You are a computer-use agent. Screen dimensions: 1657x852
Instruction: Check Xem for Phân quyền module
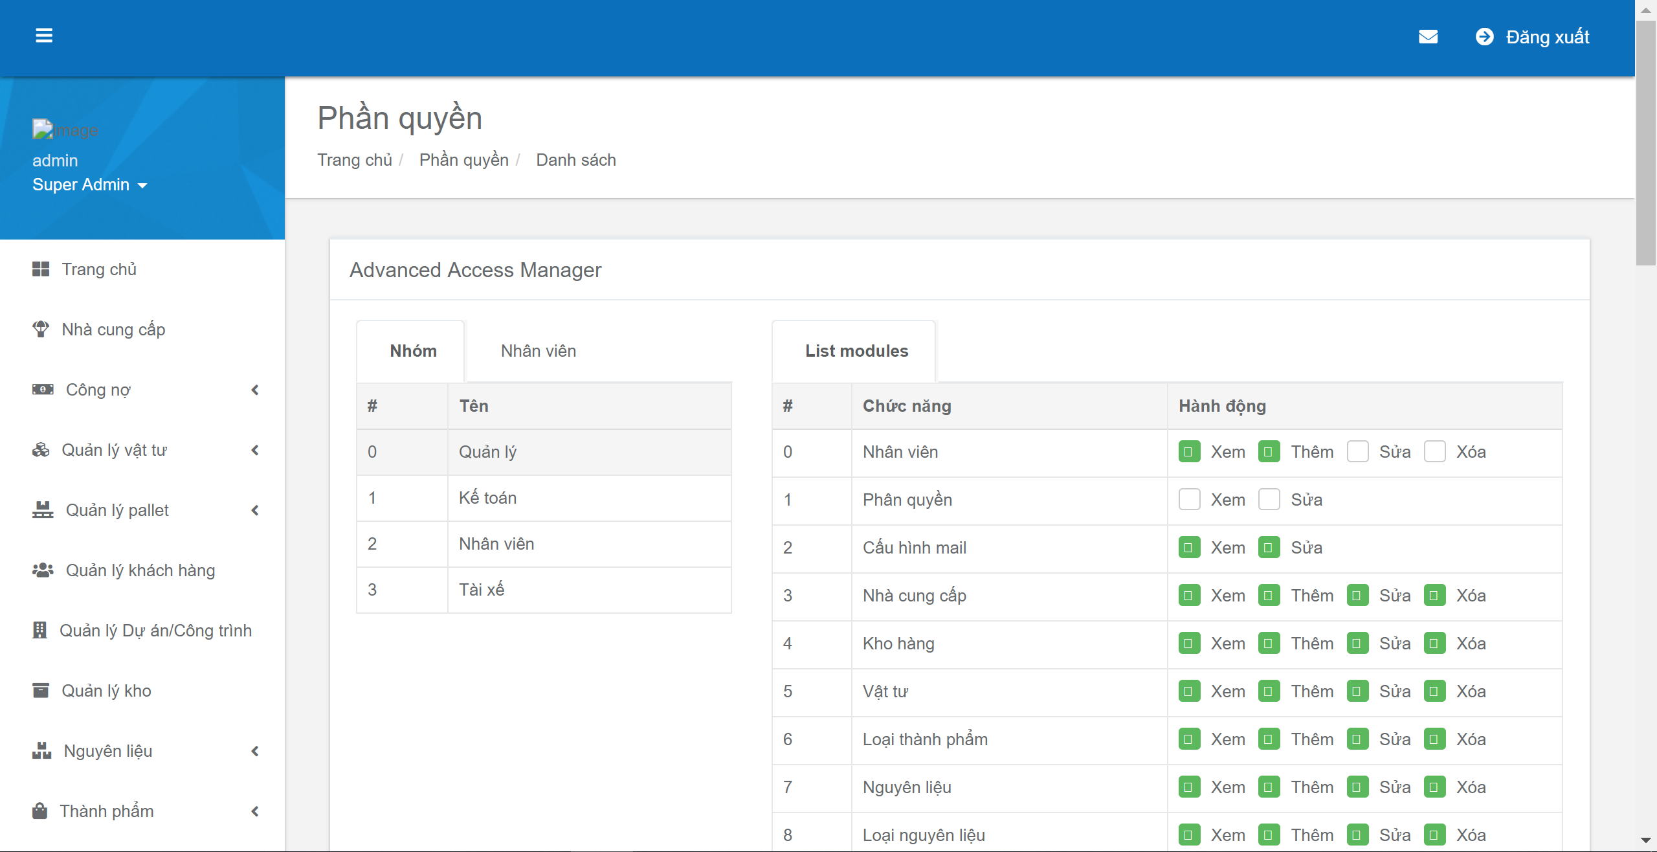tap(1189, 499)
